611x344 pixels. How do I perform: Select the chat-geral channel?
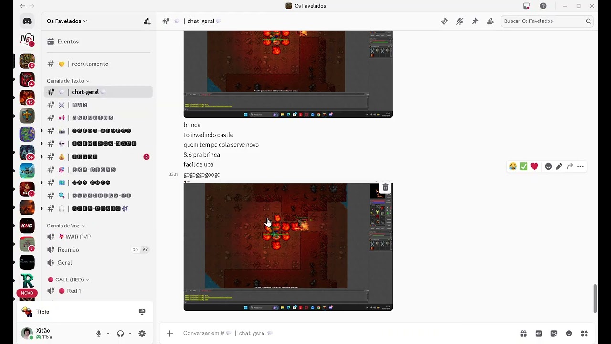coord(98,92)
